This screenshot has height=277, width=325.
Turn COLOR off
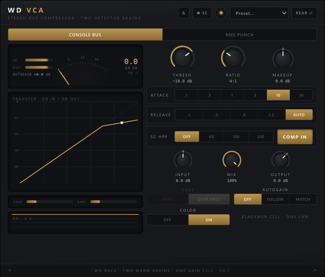[x=168, y=220]
